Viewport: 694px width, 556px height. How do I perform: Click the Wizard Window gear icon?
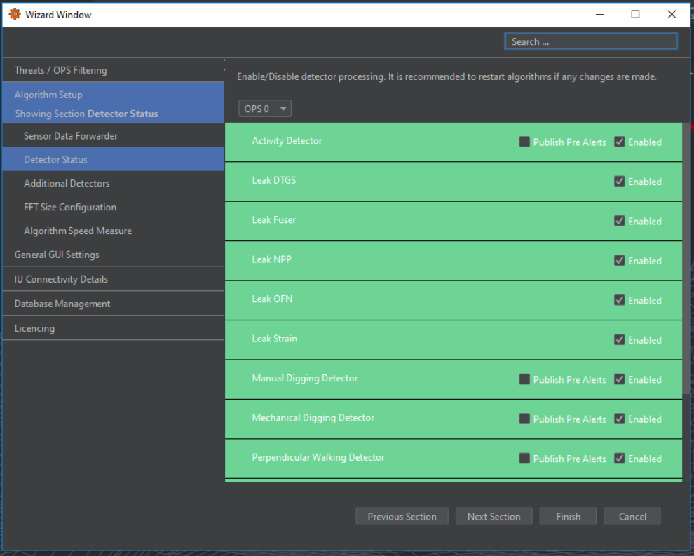14,14
